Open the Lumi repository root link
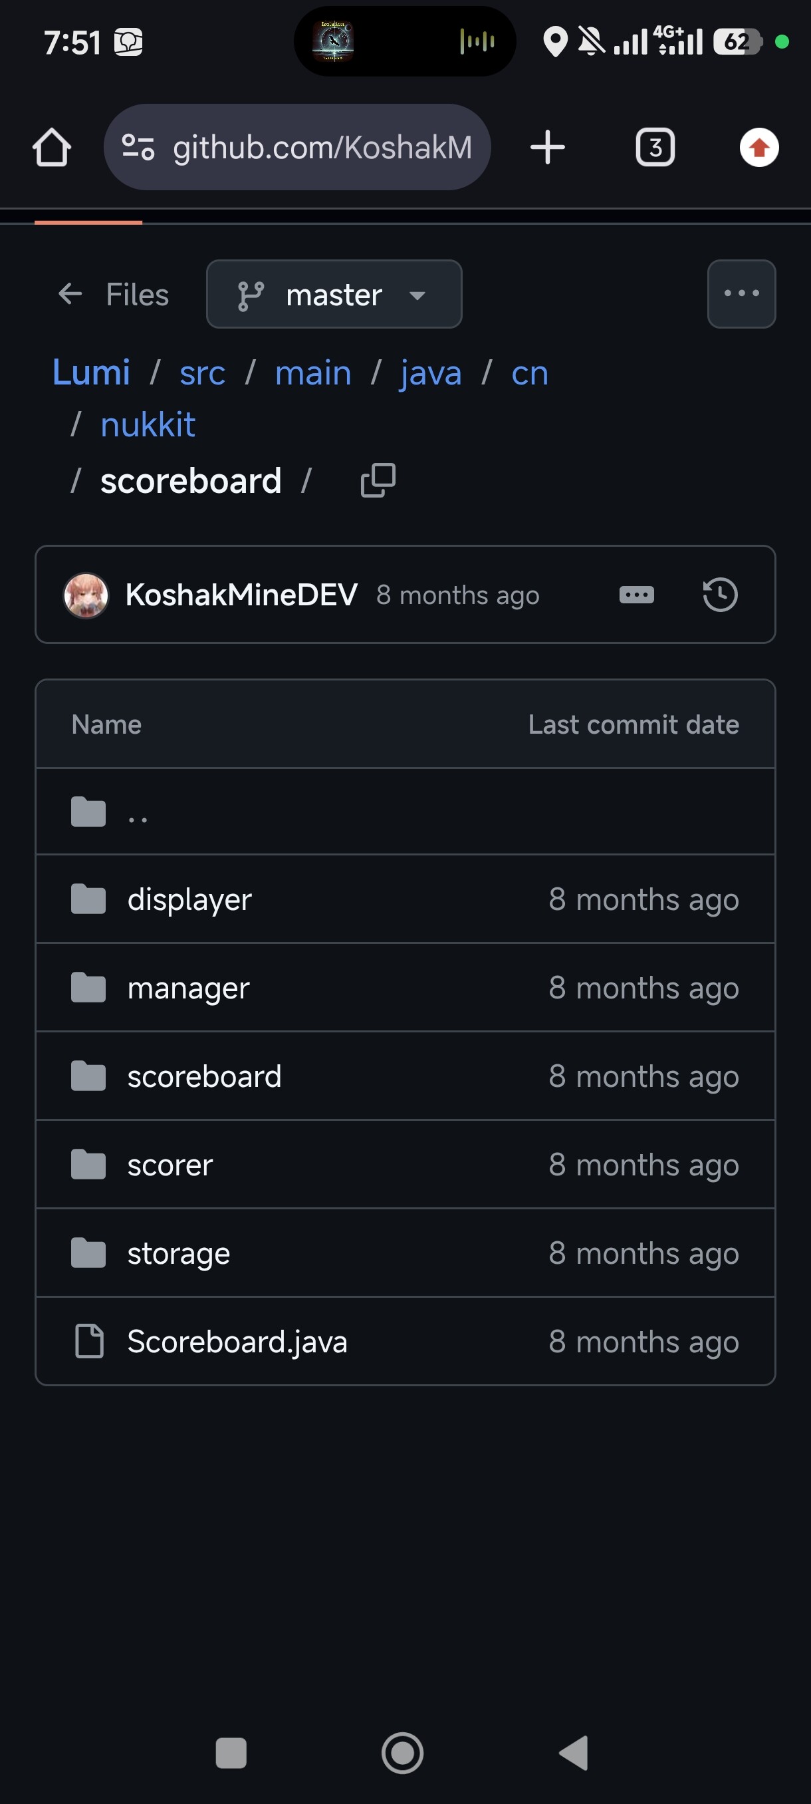811x1804 pixels. (92, 373)
